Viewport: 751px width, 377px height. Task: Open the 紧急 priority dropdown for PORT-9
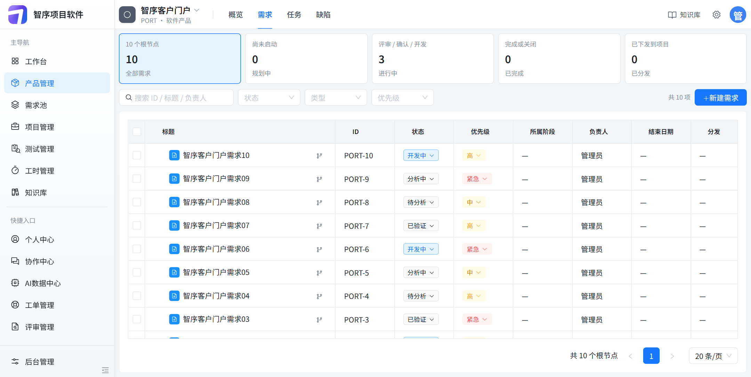(x=477, y=179)
